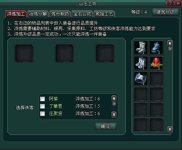Screen dimensions: 182x150
Task: Select the red and gold helmet item
Action: [156, 63]
